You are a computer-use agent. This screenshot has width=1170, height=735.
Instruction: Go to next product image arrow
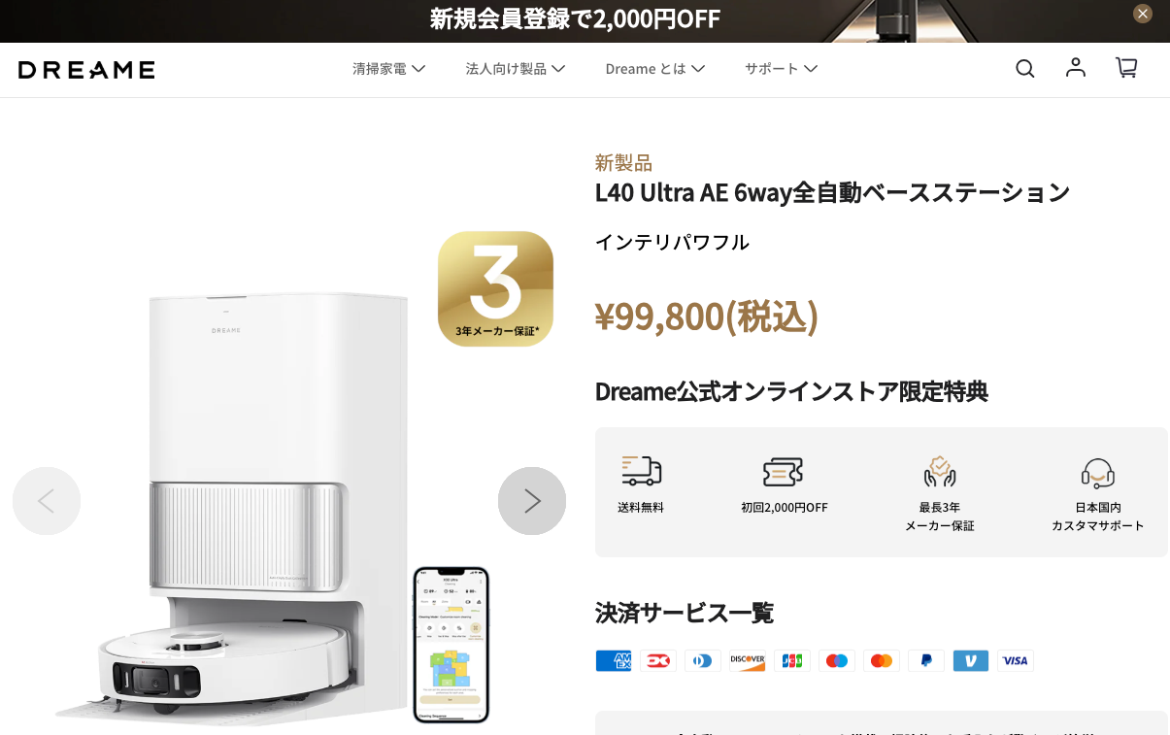532,501
